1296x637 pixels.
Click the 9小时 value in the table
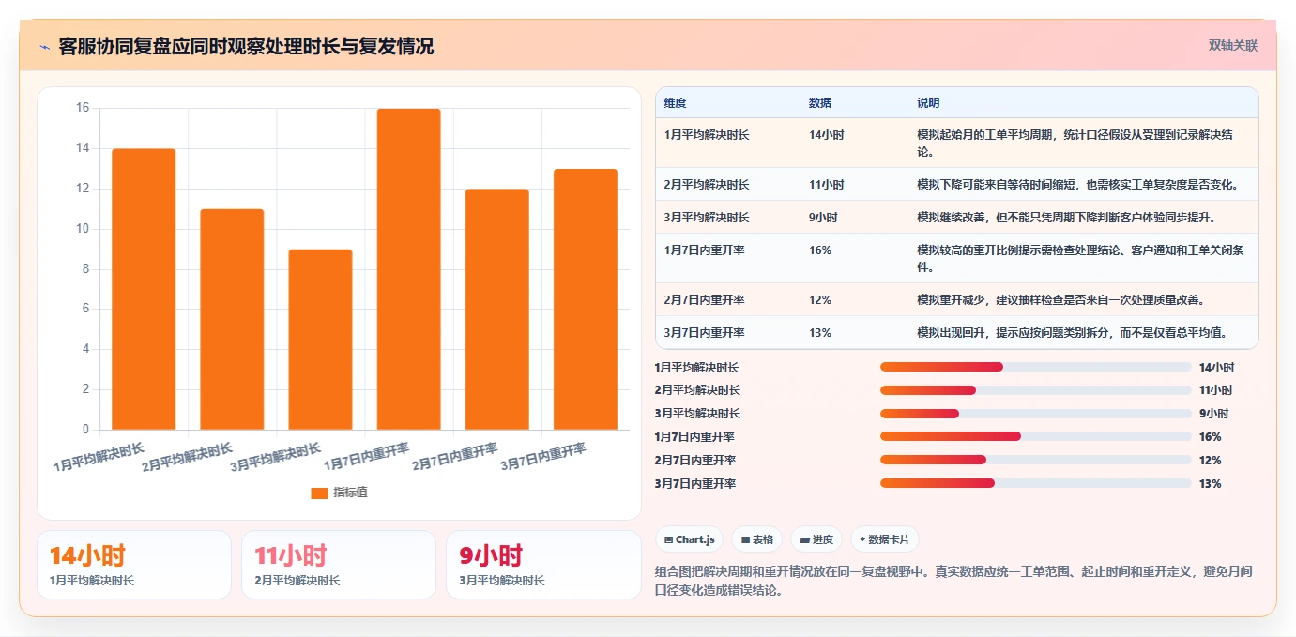823,218
